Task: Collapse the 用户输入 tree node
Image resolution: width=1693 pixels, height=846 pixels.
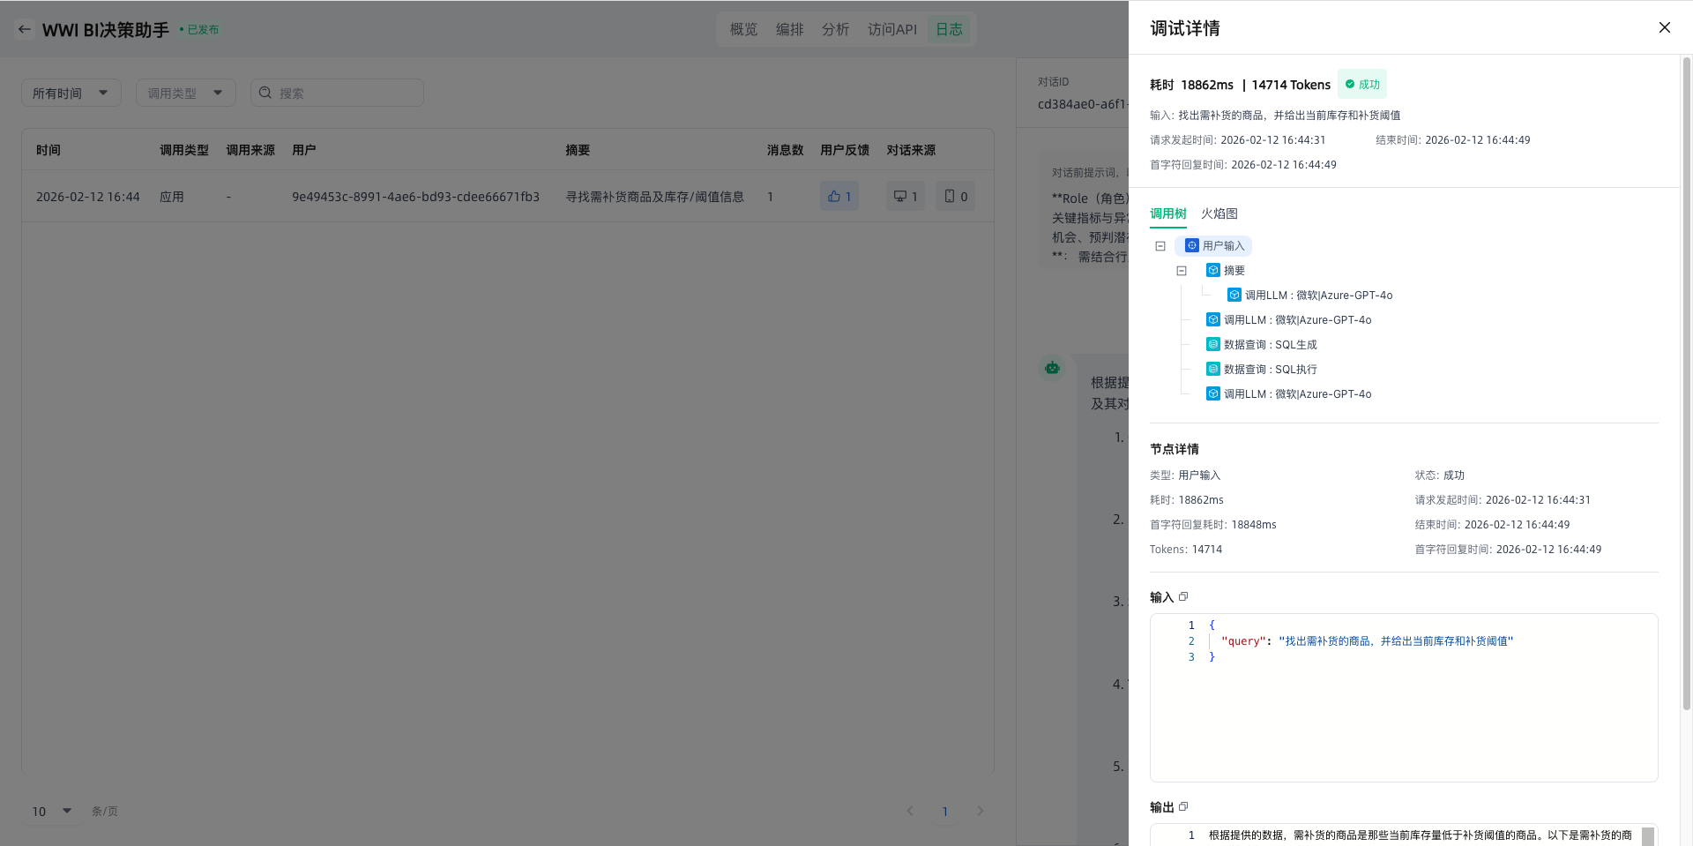Action: pos(1160,246)
